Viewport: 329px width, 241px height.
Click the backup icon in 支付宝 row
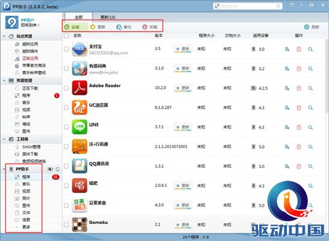(x=287, y=49)
